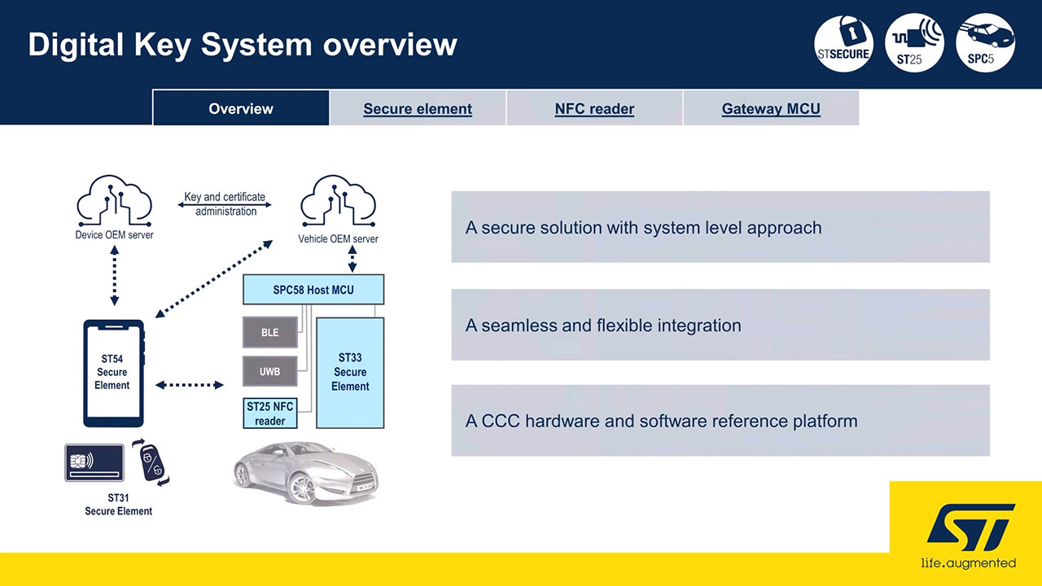The height and width of the screenshot is (586, 1042).
Task: Click the 'ST31 Secure Element' label
Action: [118, 505]
